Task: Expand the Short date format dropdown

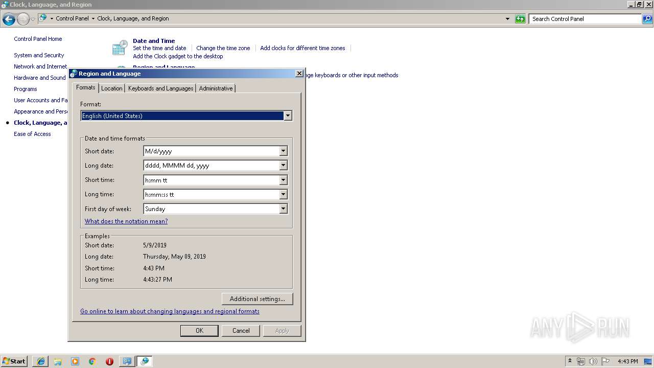Action: [283, 151]
